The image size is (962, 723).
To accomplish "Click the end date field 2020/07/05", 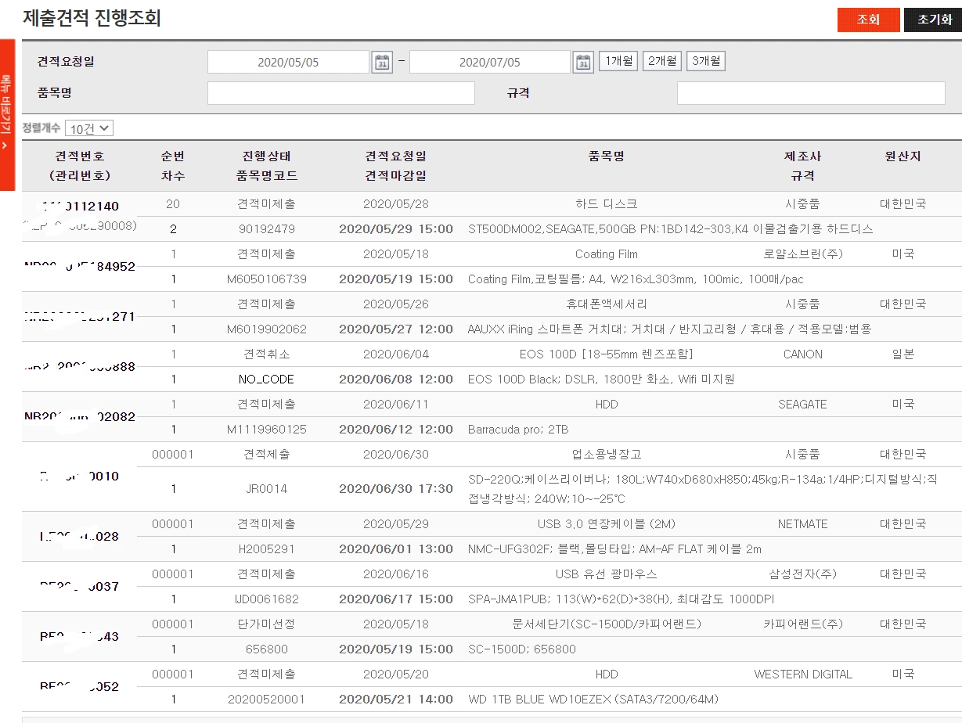I will pyautogui.click(x=490, y=63).
